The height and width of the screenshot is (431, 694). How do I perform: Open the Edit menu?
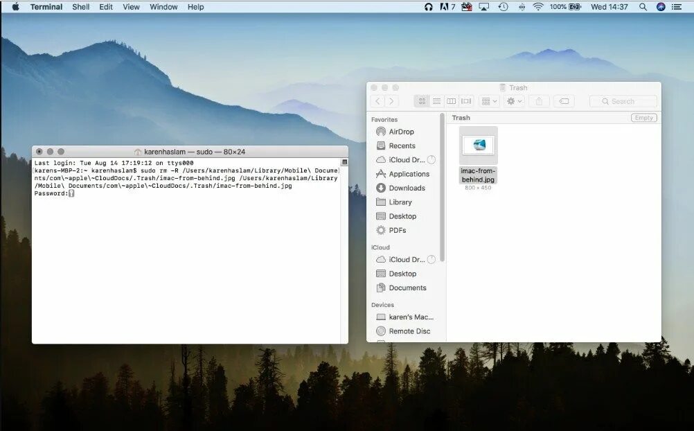click(106, 7)
